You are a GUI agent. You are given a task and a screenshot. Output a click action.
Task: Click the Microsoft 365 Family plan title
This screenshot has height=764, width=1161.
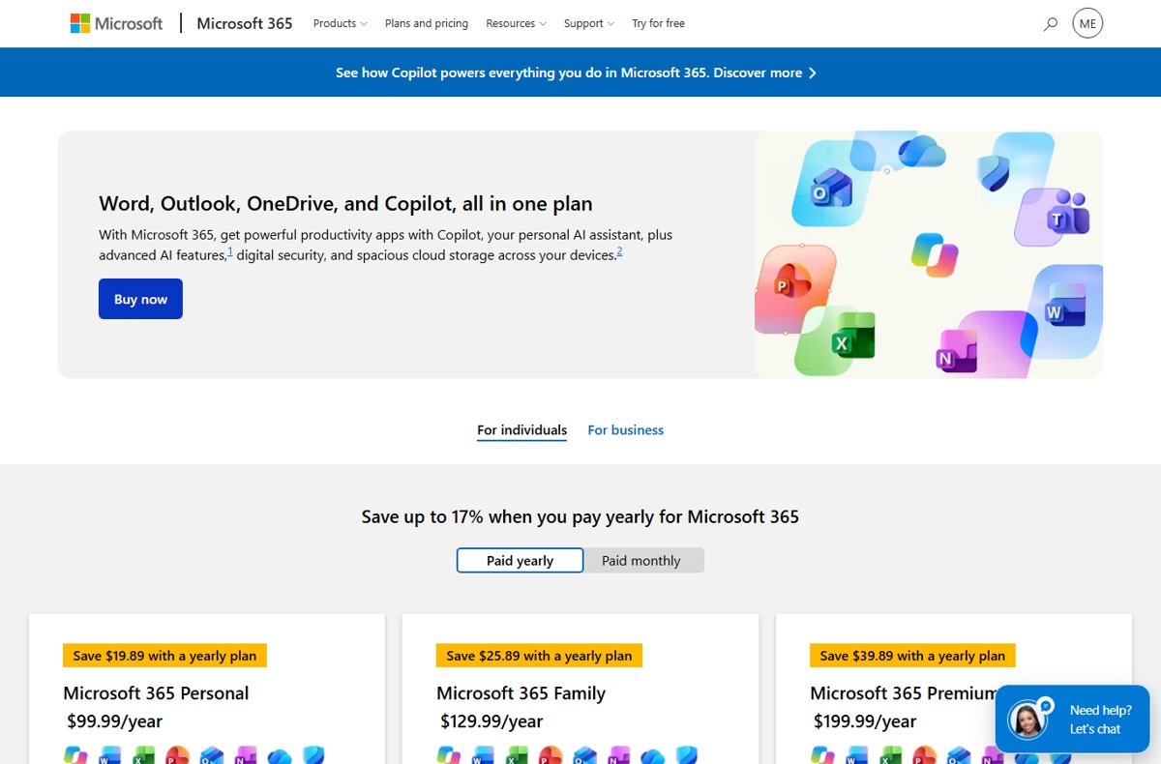point(521,693)
